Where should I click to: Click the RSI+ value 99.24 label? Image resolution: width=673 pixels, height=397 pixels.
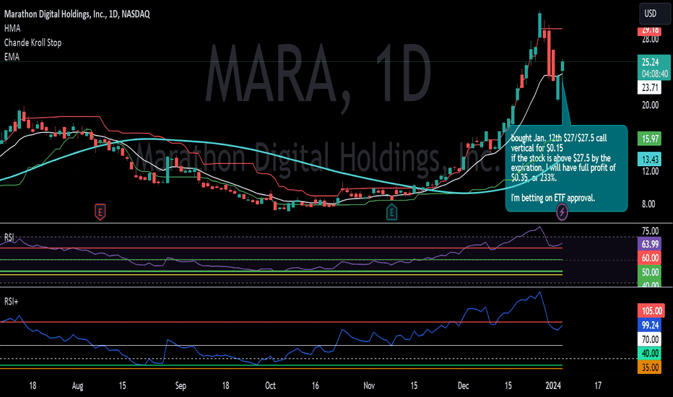pyautogui.click(x=649, y=326)
